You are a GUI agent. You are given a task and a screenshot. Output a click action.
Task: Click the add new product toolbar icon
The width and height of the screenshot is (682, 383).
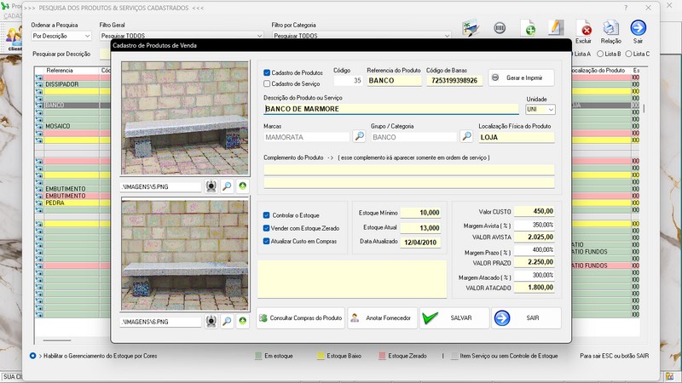pyautogui.click(x=528, y=29)
